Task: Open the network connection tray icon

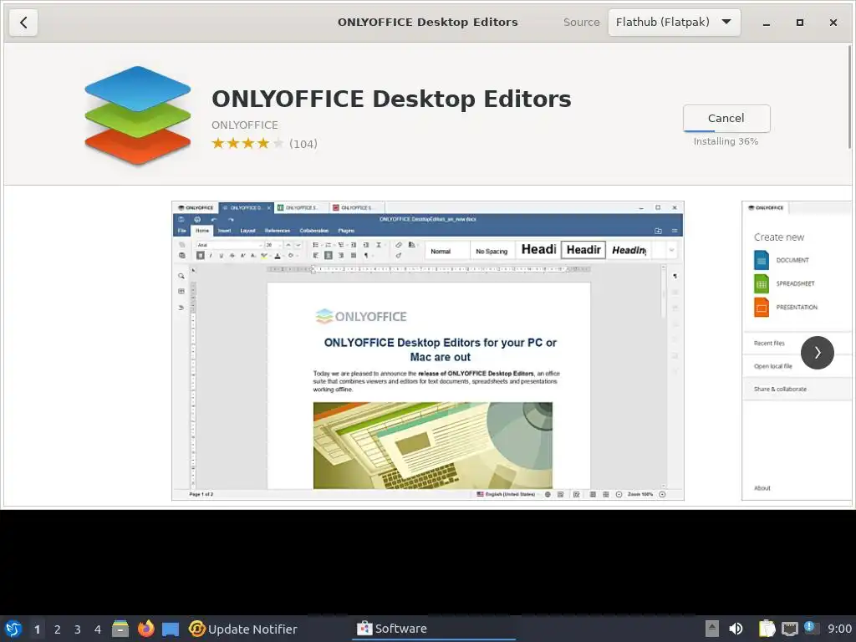Action: coord(789,629)
